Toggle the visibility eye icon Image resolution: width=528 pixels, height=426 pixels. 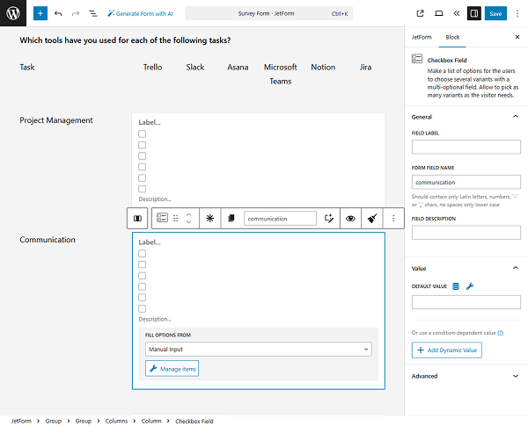(350, 219)
